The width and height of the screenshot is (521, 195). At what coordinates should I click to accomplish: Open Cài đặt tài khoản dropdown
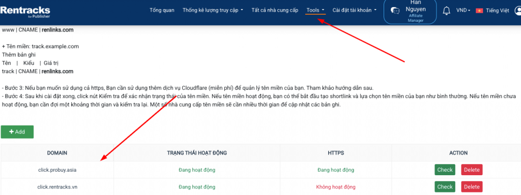point(355,10)
